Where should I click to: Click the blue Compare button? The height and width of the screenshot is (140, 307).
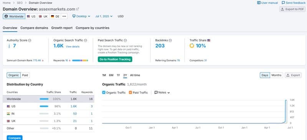point(15,138)
